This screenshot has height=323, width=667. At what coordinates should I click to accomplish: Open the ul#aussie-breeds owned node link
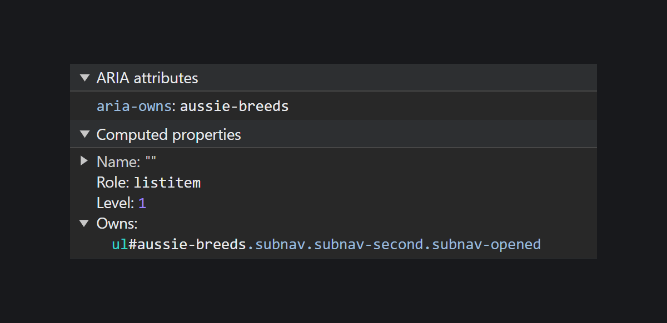click(326, 244)
